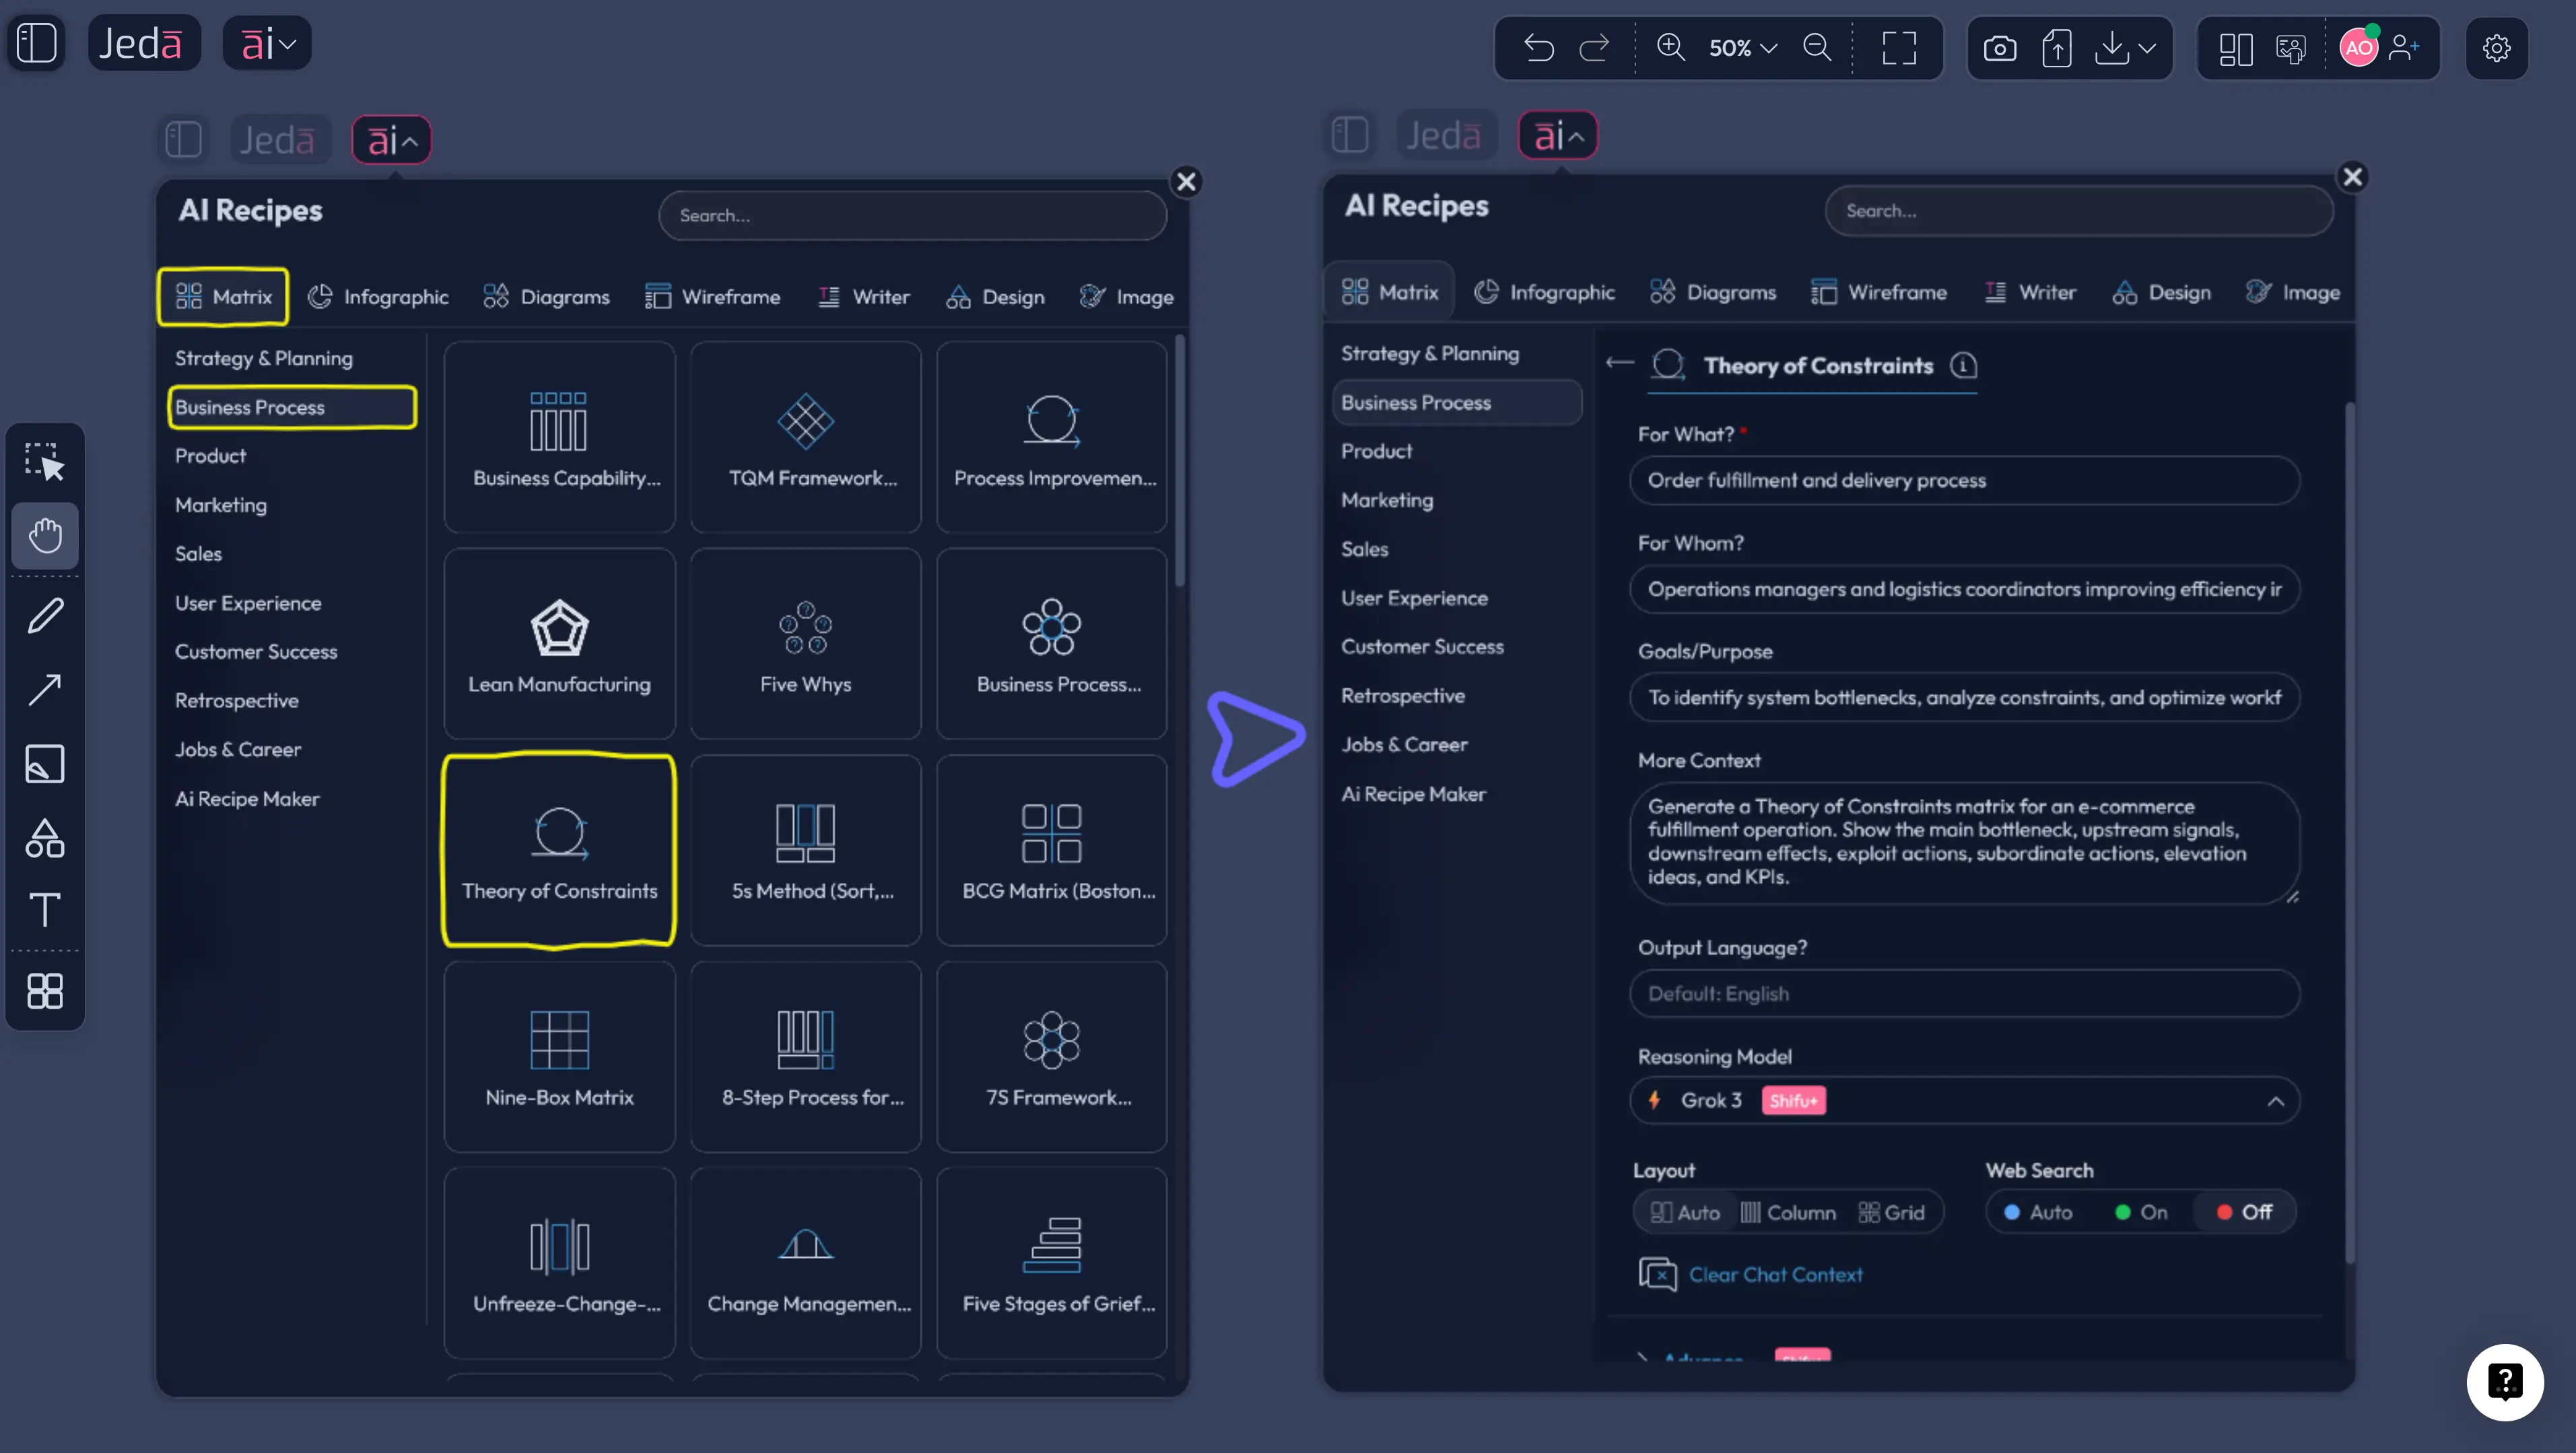The image size is (2576, 1453).
Task: Click the Output Language input field
Action: (x=1964, y=993)
